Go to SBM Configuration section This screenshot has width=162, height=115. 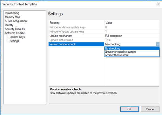[x=16, y=21]
